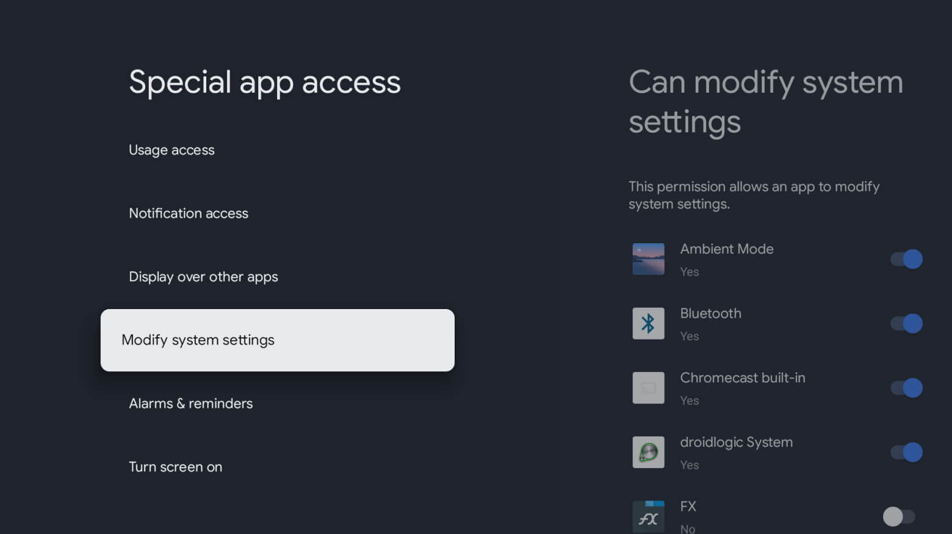
Task: Toggle off Bluetooth modify settings permission
Action: (x=906, y=323)
